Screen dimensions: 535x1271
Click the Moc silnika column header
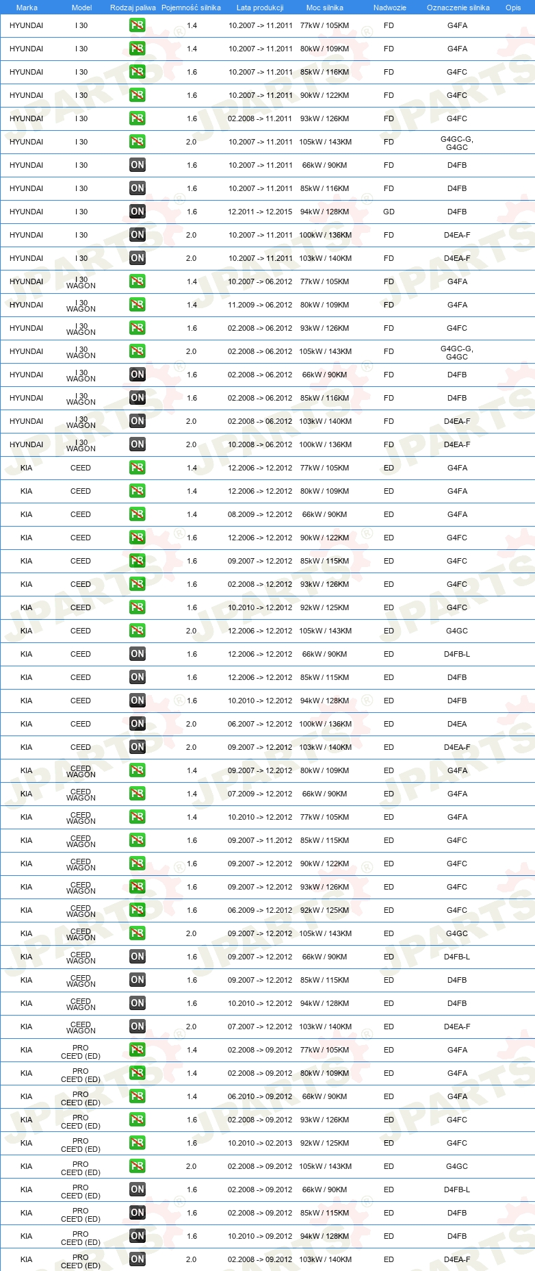pos(325,8)
